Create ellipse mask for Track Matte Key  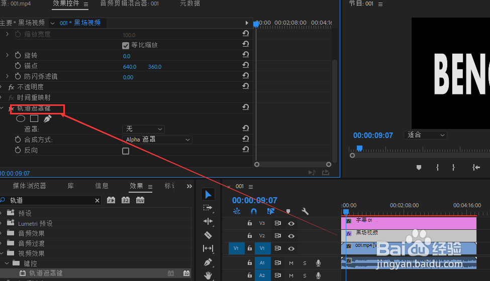pos(21,118)
